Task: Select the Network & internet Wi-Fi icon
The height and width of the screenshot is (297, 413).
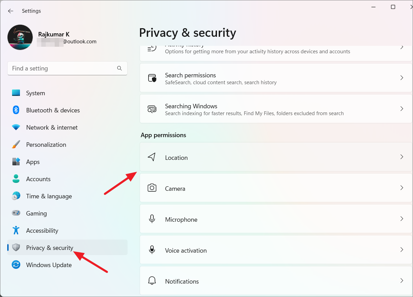Action: click(16, 128)
